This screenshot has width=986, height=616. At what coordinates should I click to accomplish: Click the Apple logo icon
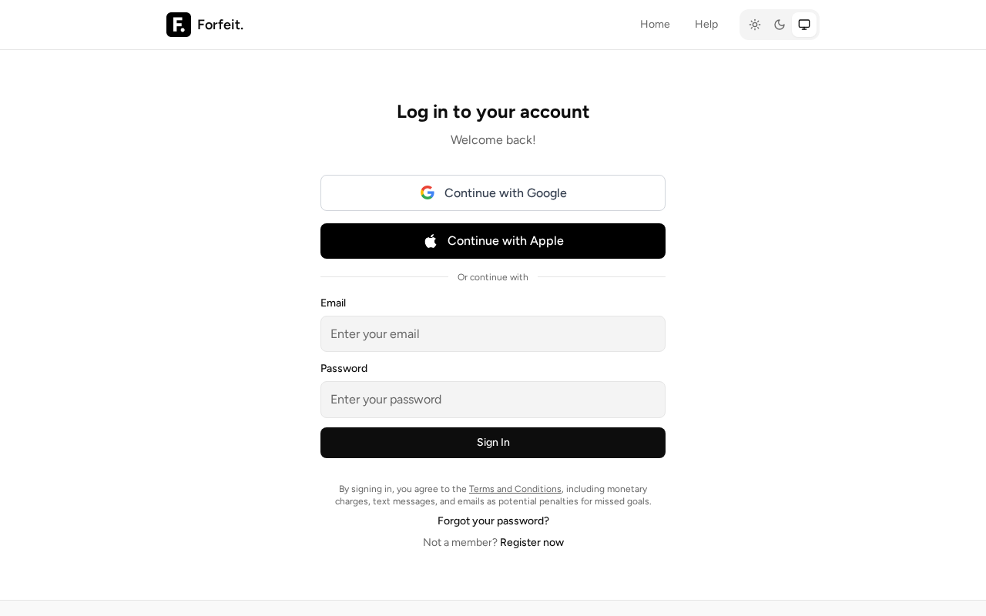(x=431, y=241)
